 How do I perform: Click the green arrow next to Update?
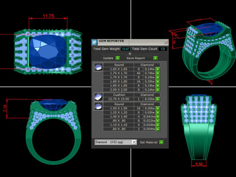118,58
